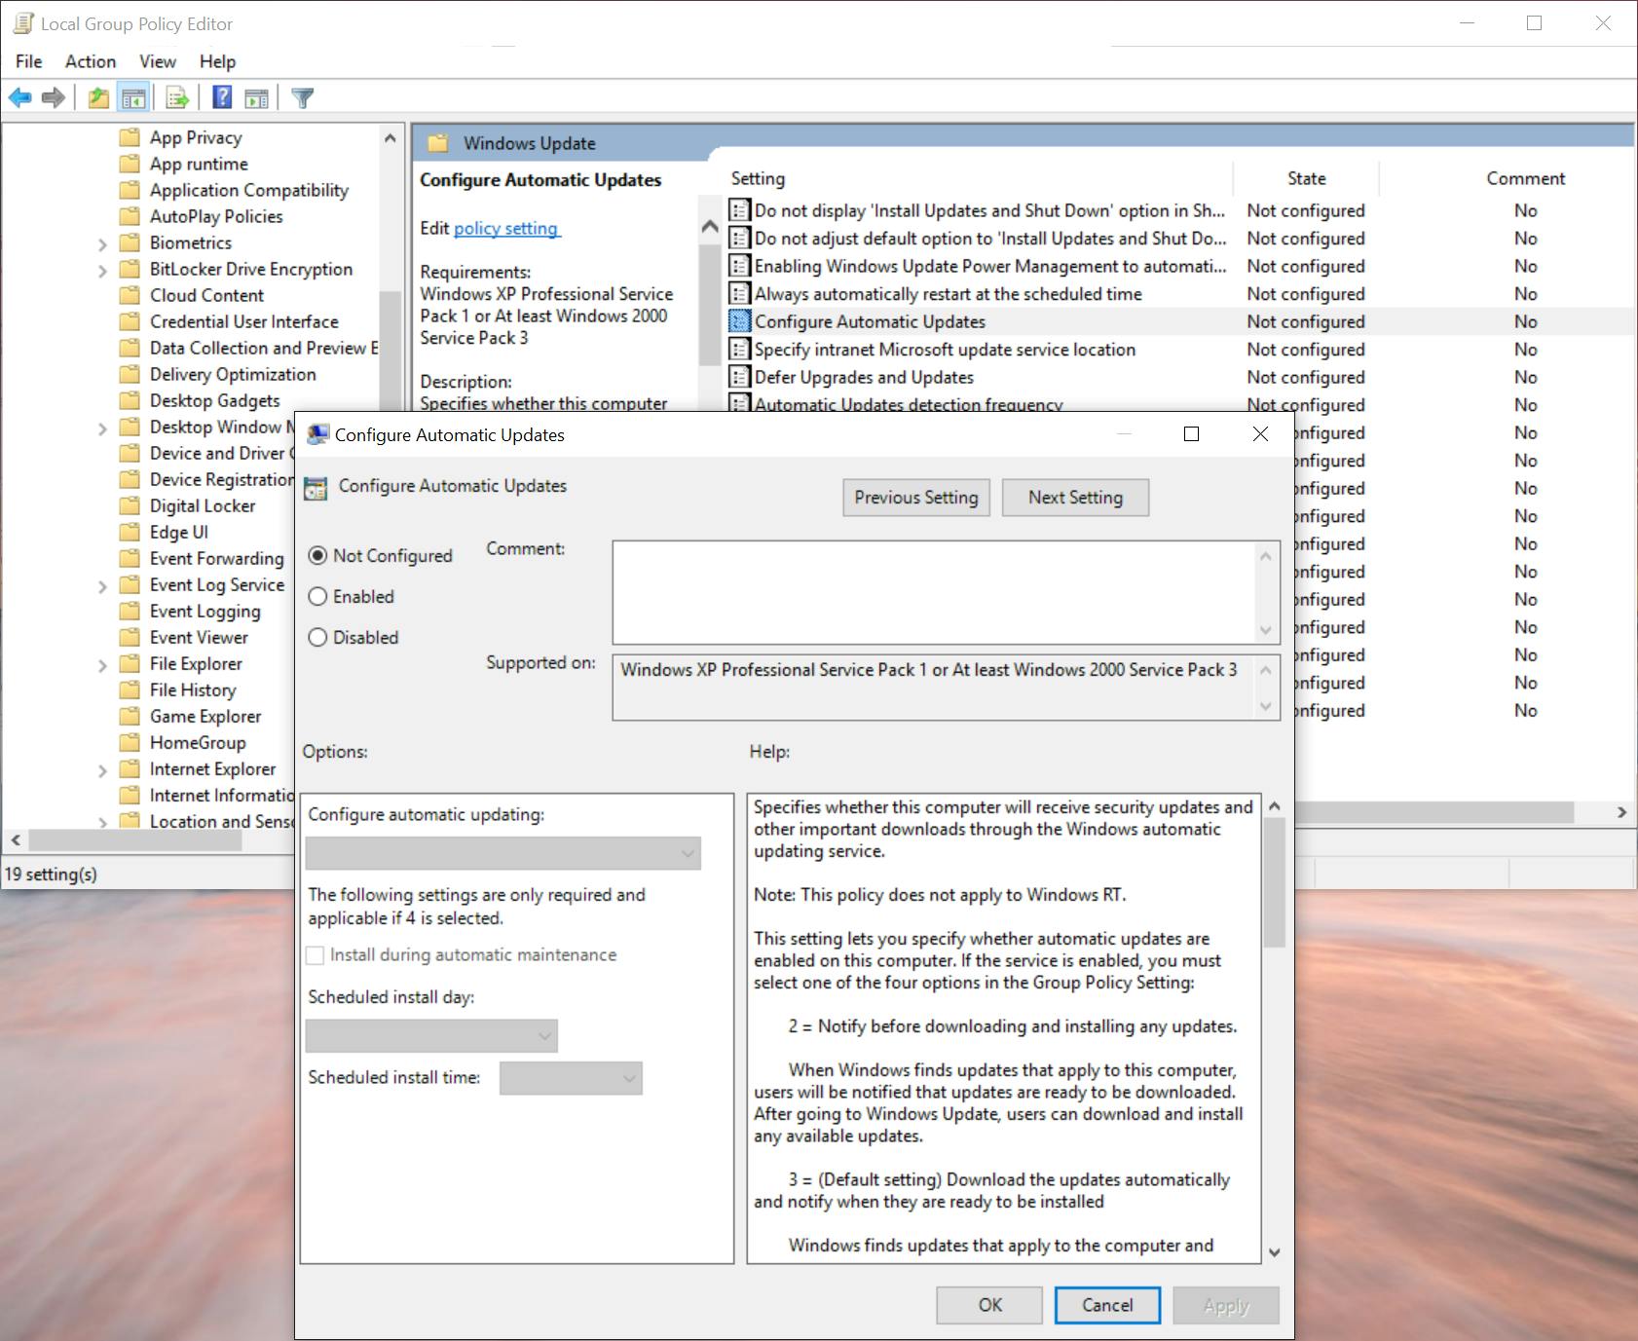
Task: Select 'AutoPlay Policies' in the tree
Action: coord(216,216)
